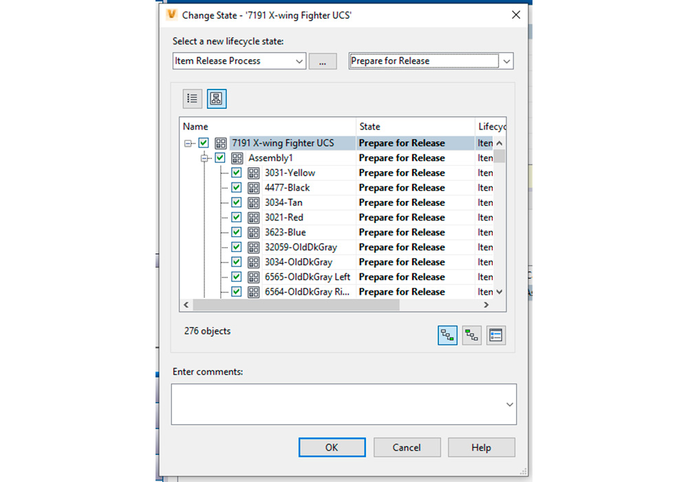Select the Assembly1 row name

coord(270,158)
